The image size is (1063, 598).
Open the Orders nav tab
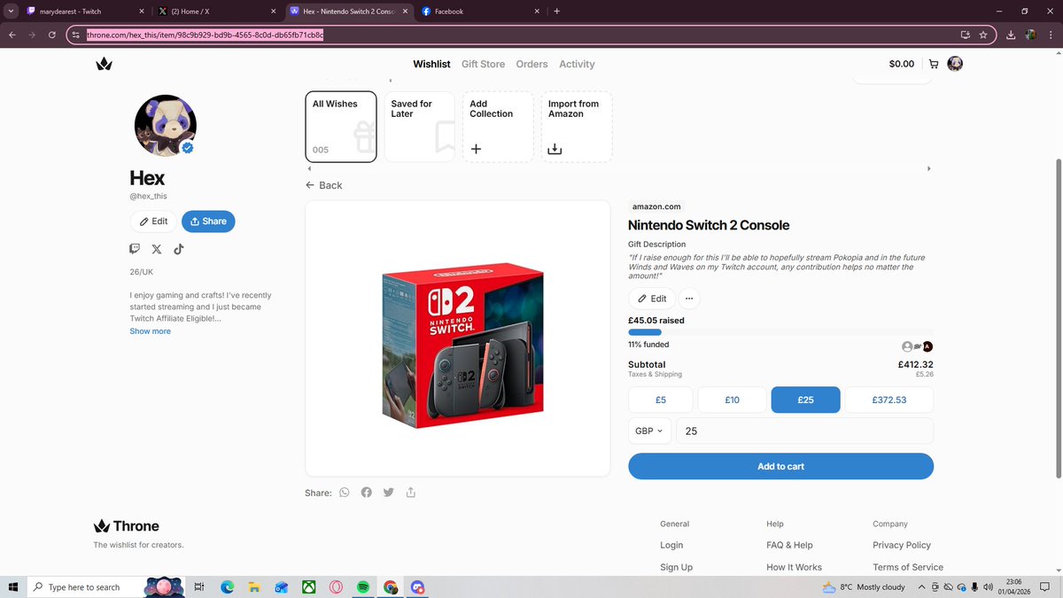[531, 64]
